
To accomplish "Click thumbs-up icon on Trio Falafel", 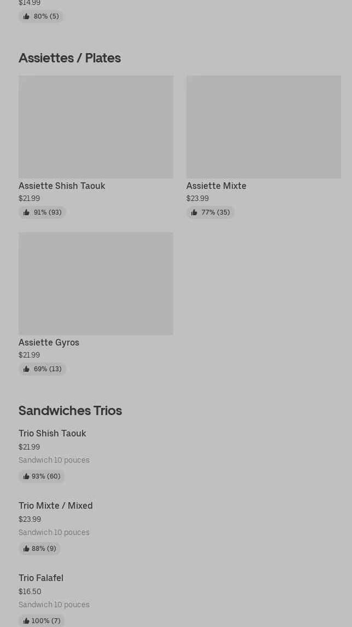I will pyautogui.click(x=26, y=621).
